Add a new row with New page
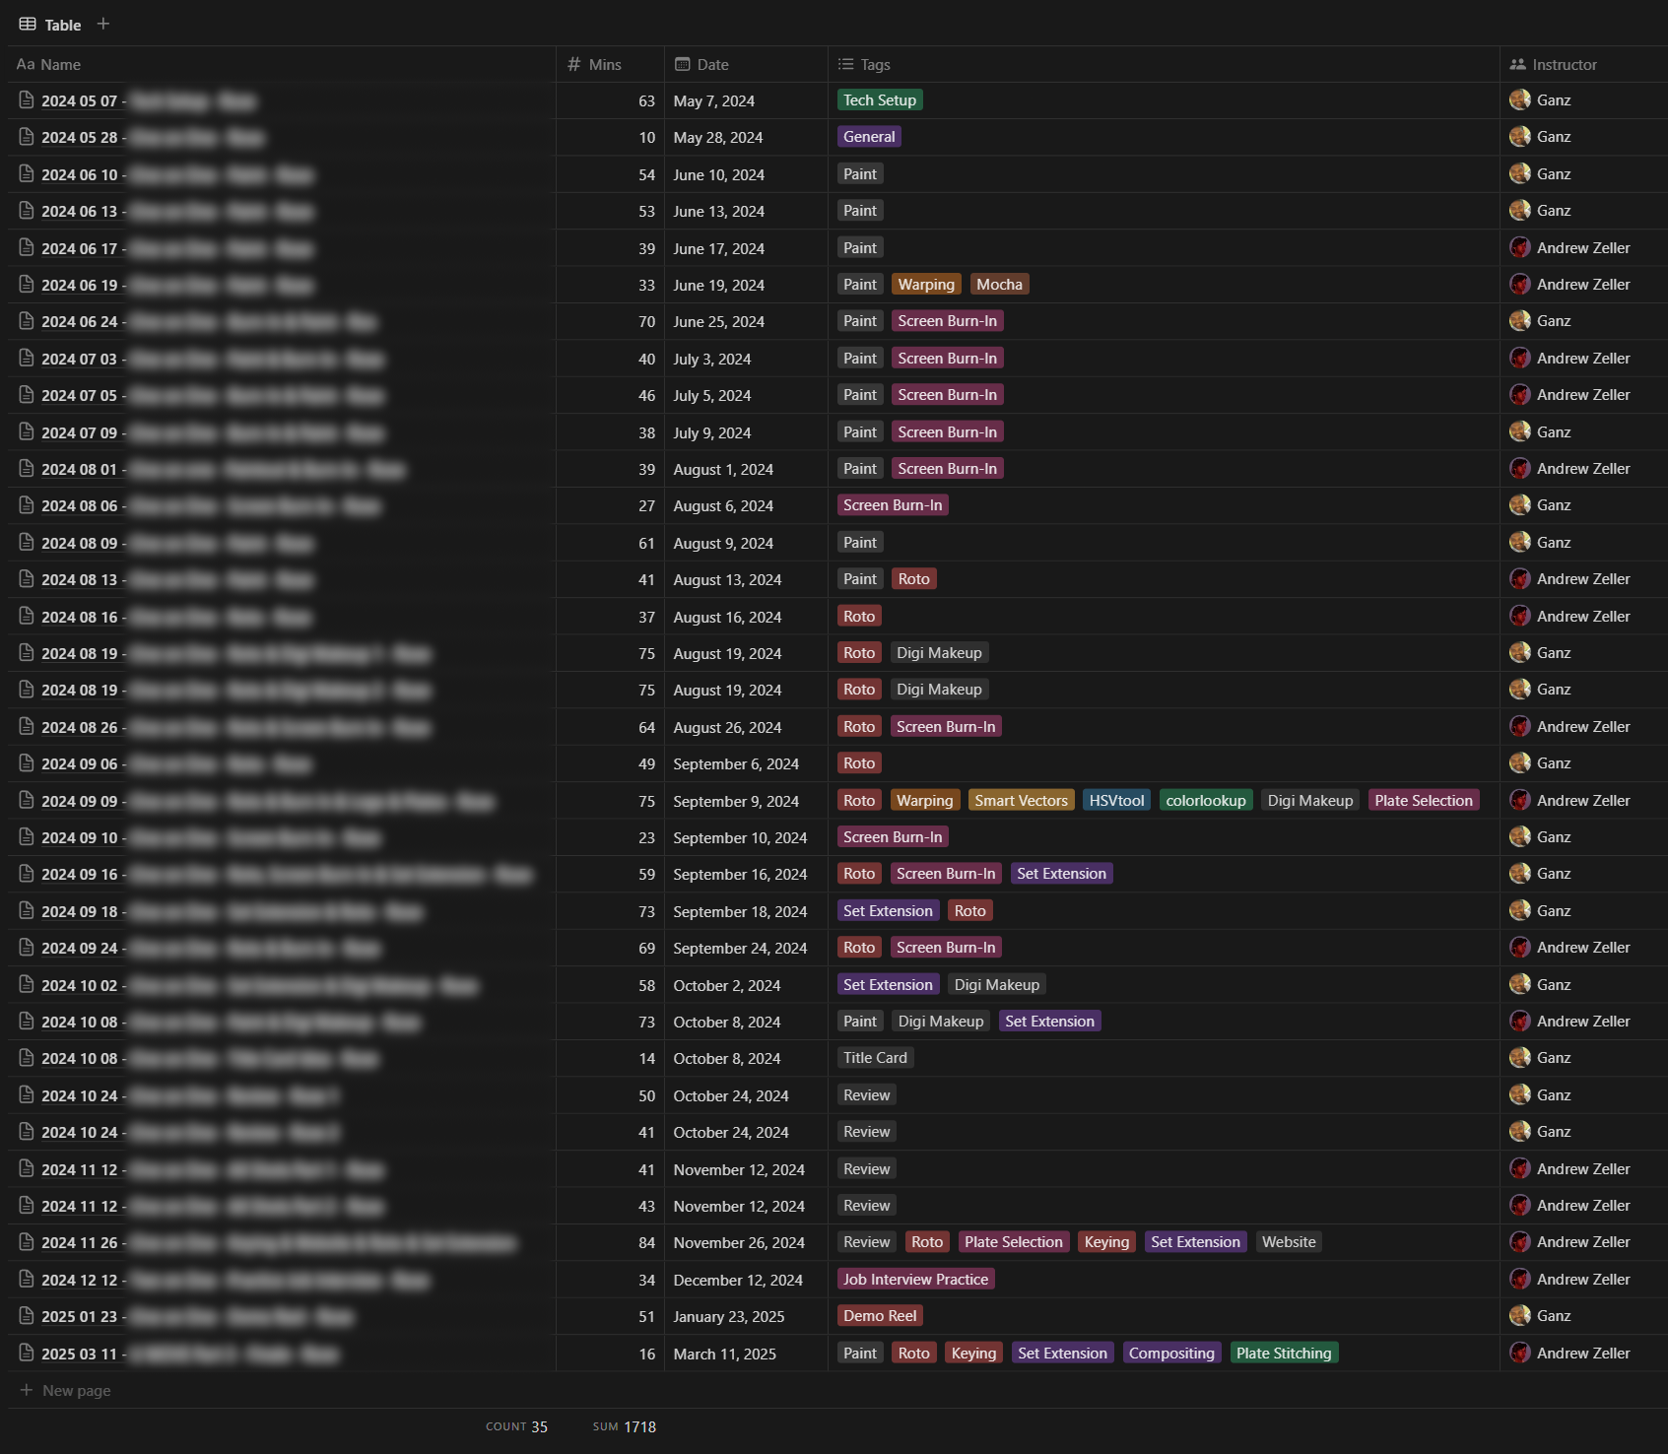Viewport: 1668px width, 1454px height. 76,1391
